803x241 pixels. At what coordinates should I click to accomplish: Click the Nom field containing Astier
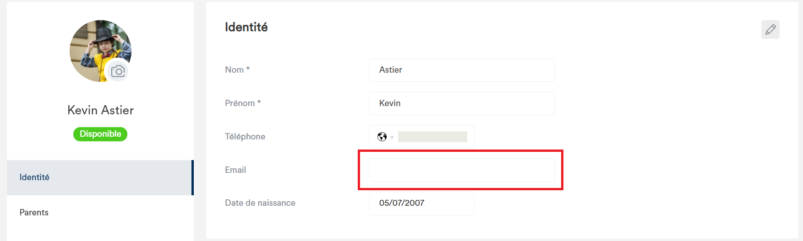click(x=462, y=70)
